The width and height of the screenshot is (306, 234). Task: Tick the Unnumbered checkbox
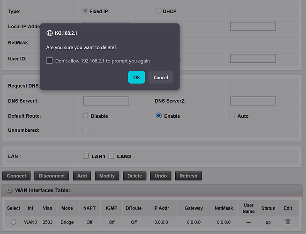pos(85,129)
